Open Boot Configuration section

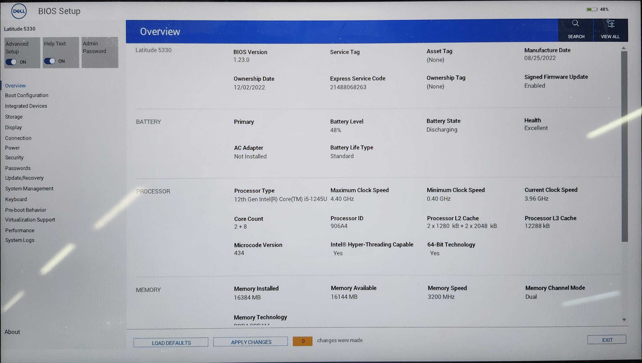(x=26, y=95)
